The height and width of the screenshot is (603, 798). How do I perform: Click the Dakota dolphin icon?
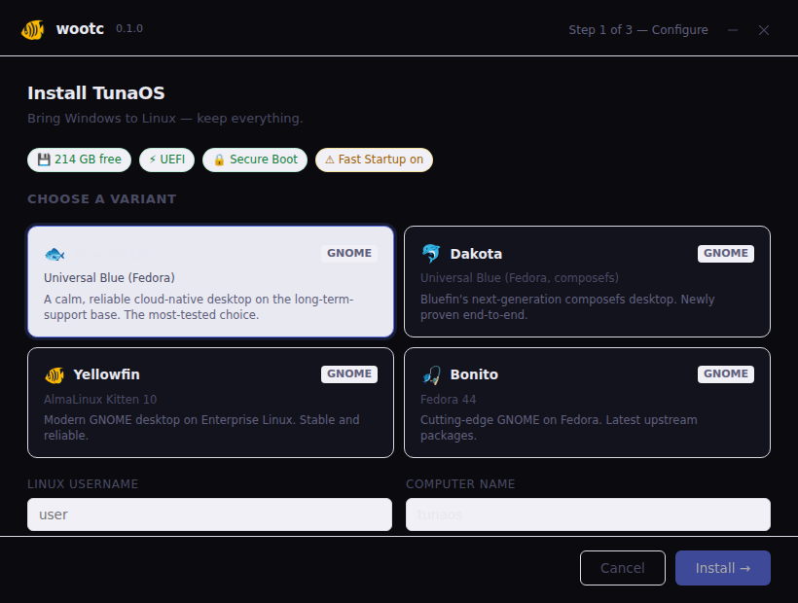coord(431,253)
